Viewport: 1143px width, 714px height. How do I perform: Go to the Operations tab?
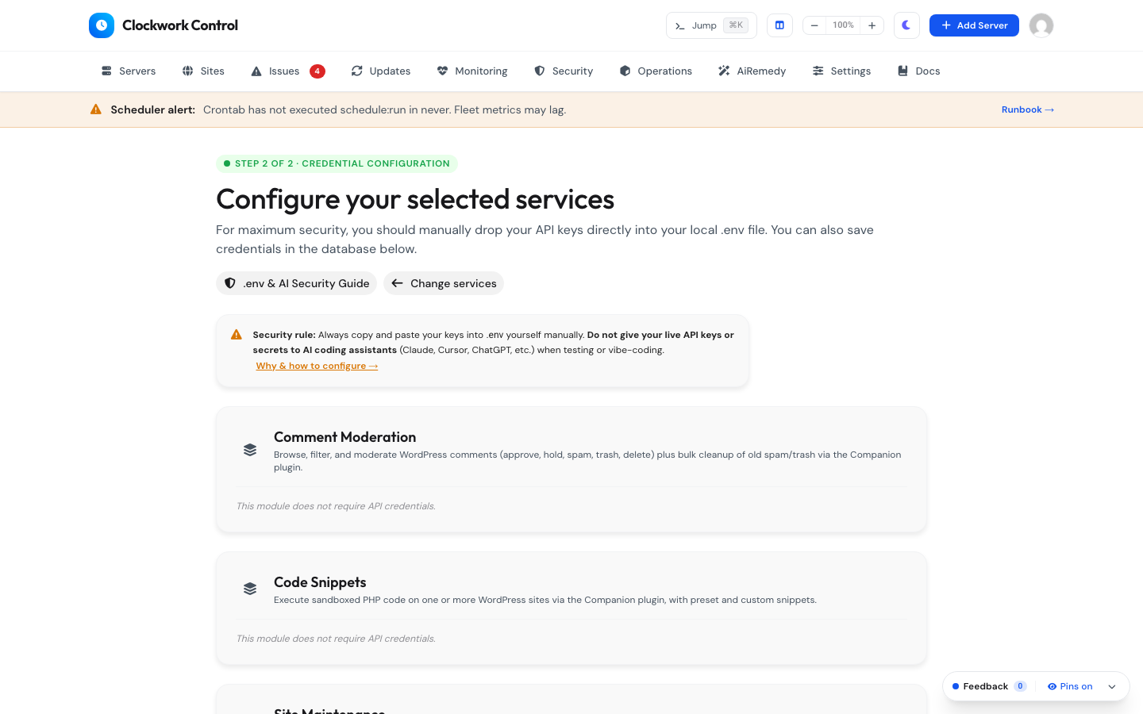tap(656, 71)
